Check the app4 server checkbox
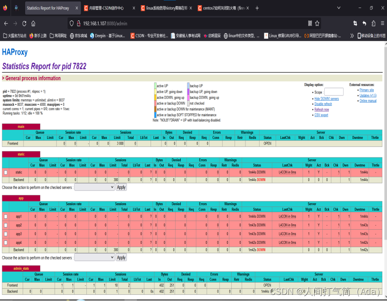 [6, 243]
